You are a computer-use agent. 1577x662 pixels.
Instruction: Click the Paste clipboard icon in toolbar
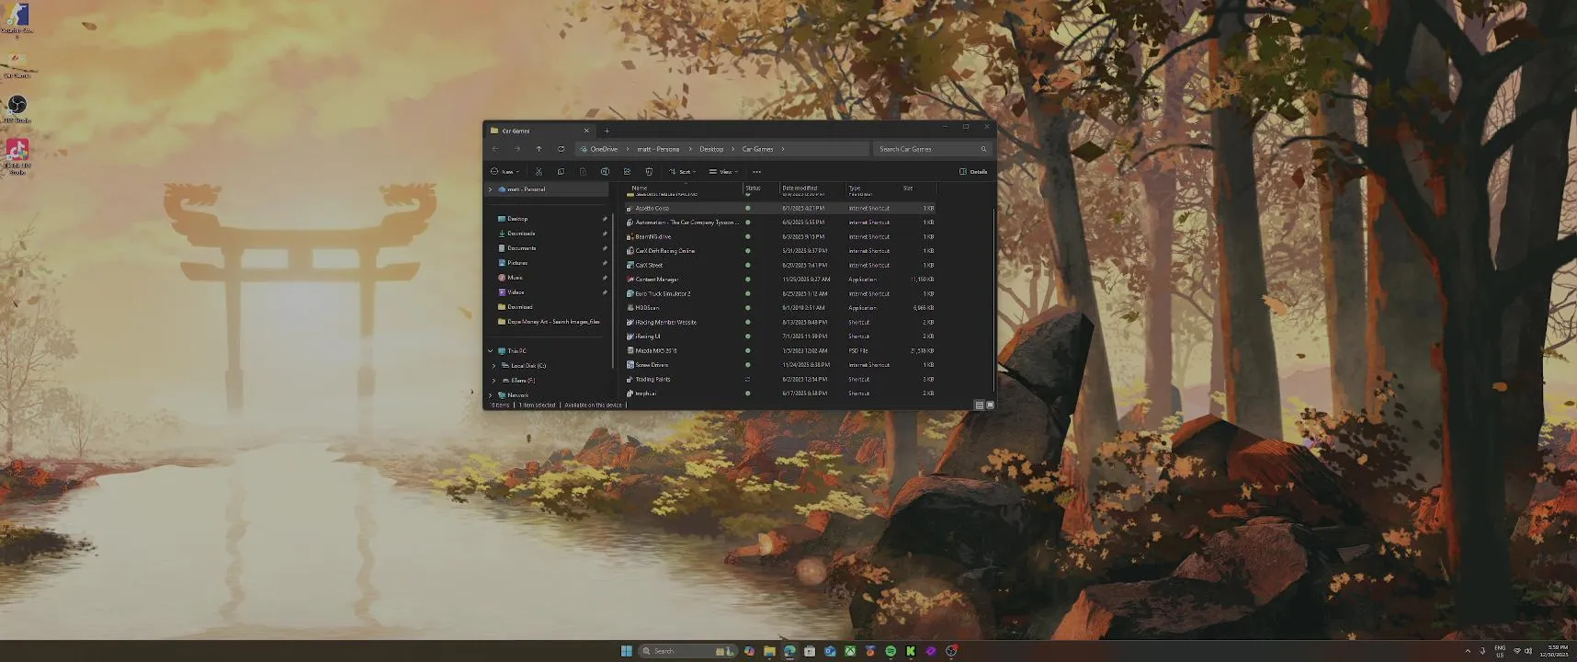tap(583, 172)
